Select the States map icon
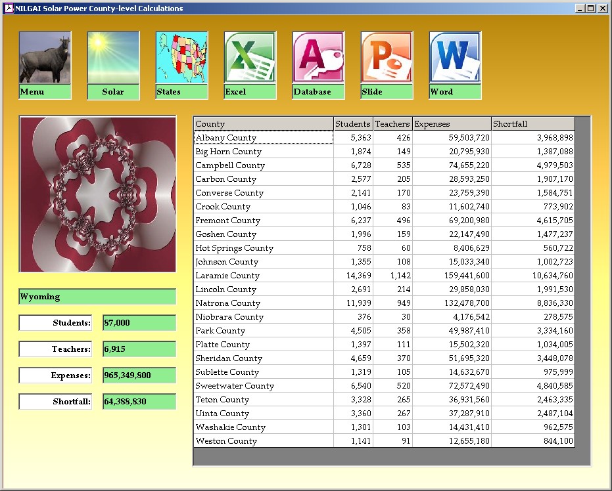612x491 pixels. coord(181,58)
